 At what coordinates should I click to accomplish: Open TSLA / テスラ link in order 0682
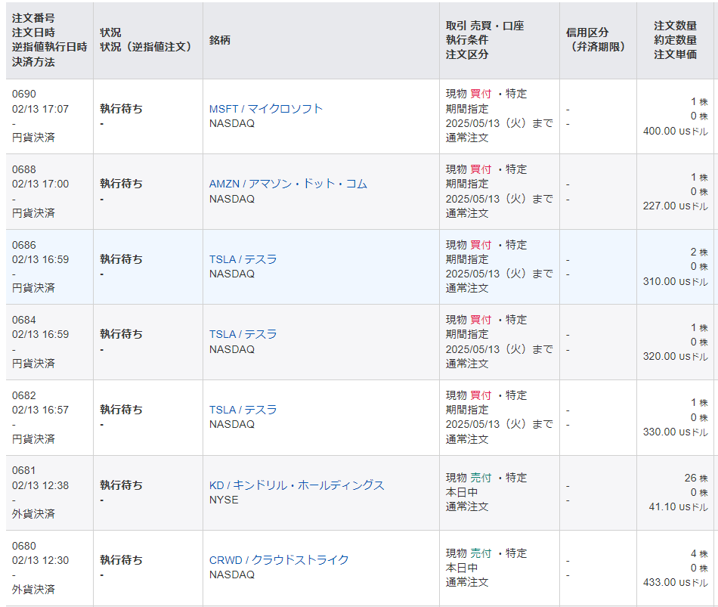(x=243, y=410)
